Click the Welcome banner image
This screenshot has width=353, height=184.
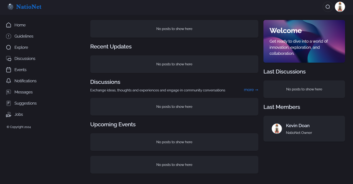[304, 41]
